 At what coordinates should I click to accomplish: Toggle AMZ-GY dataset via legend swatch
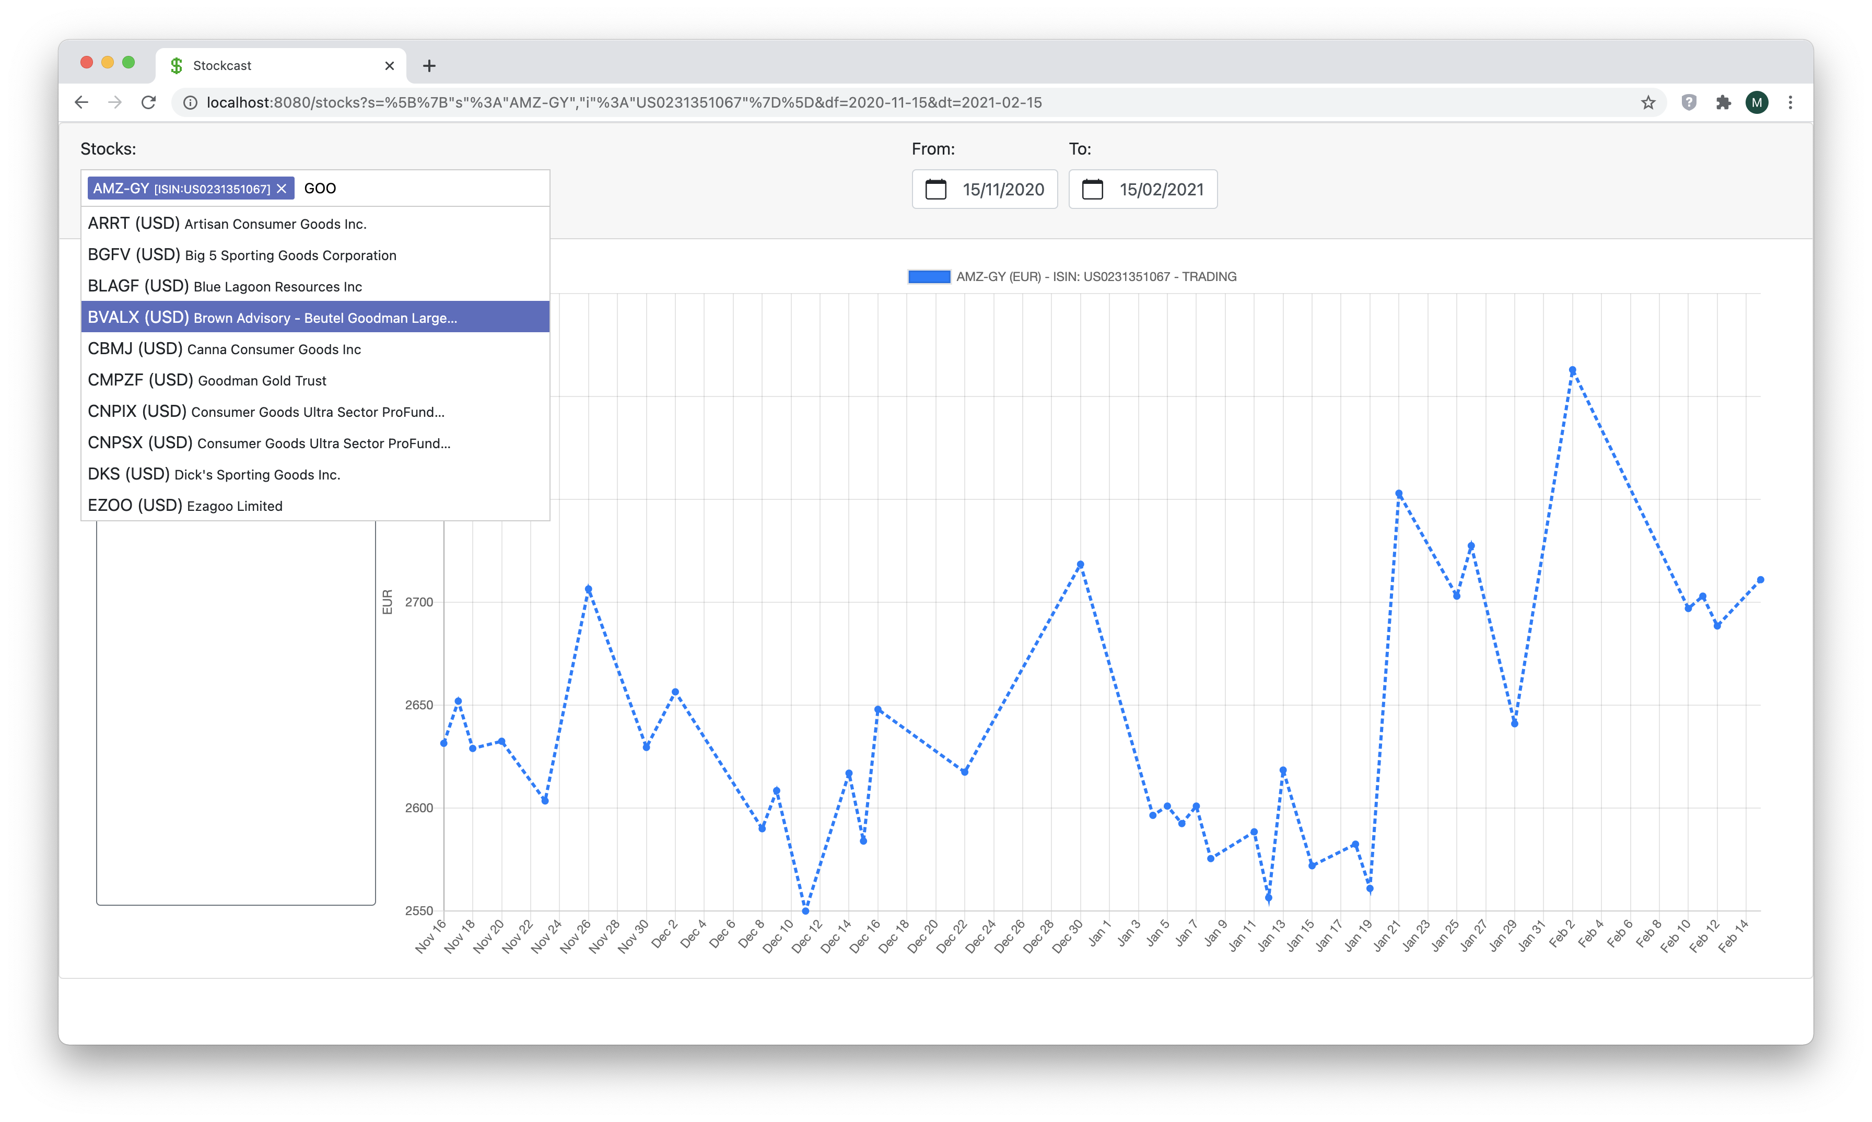[929, 277]
